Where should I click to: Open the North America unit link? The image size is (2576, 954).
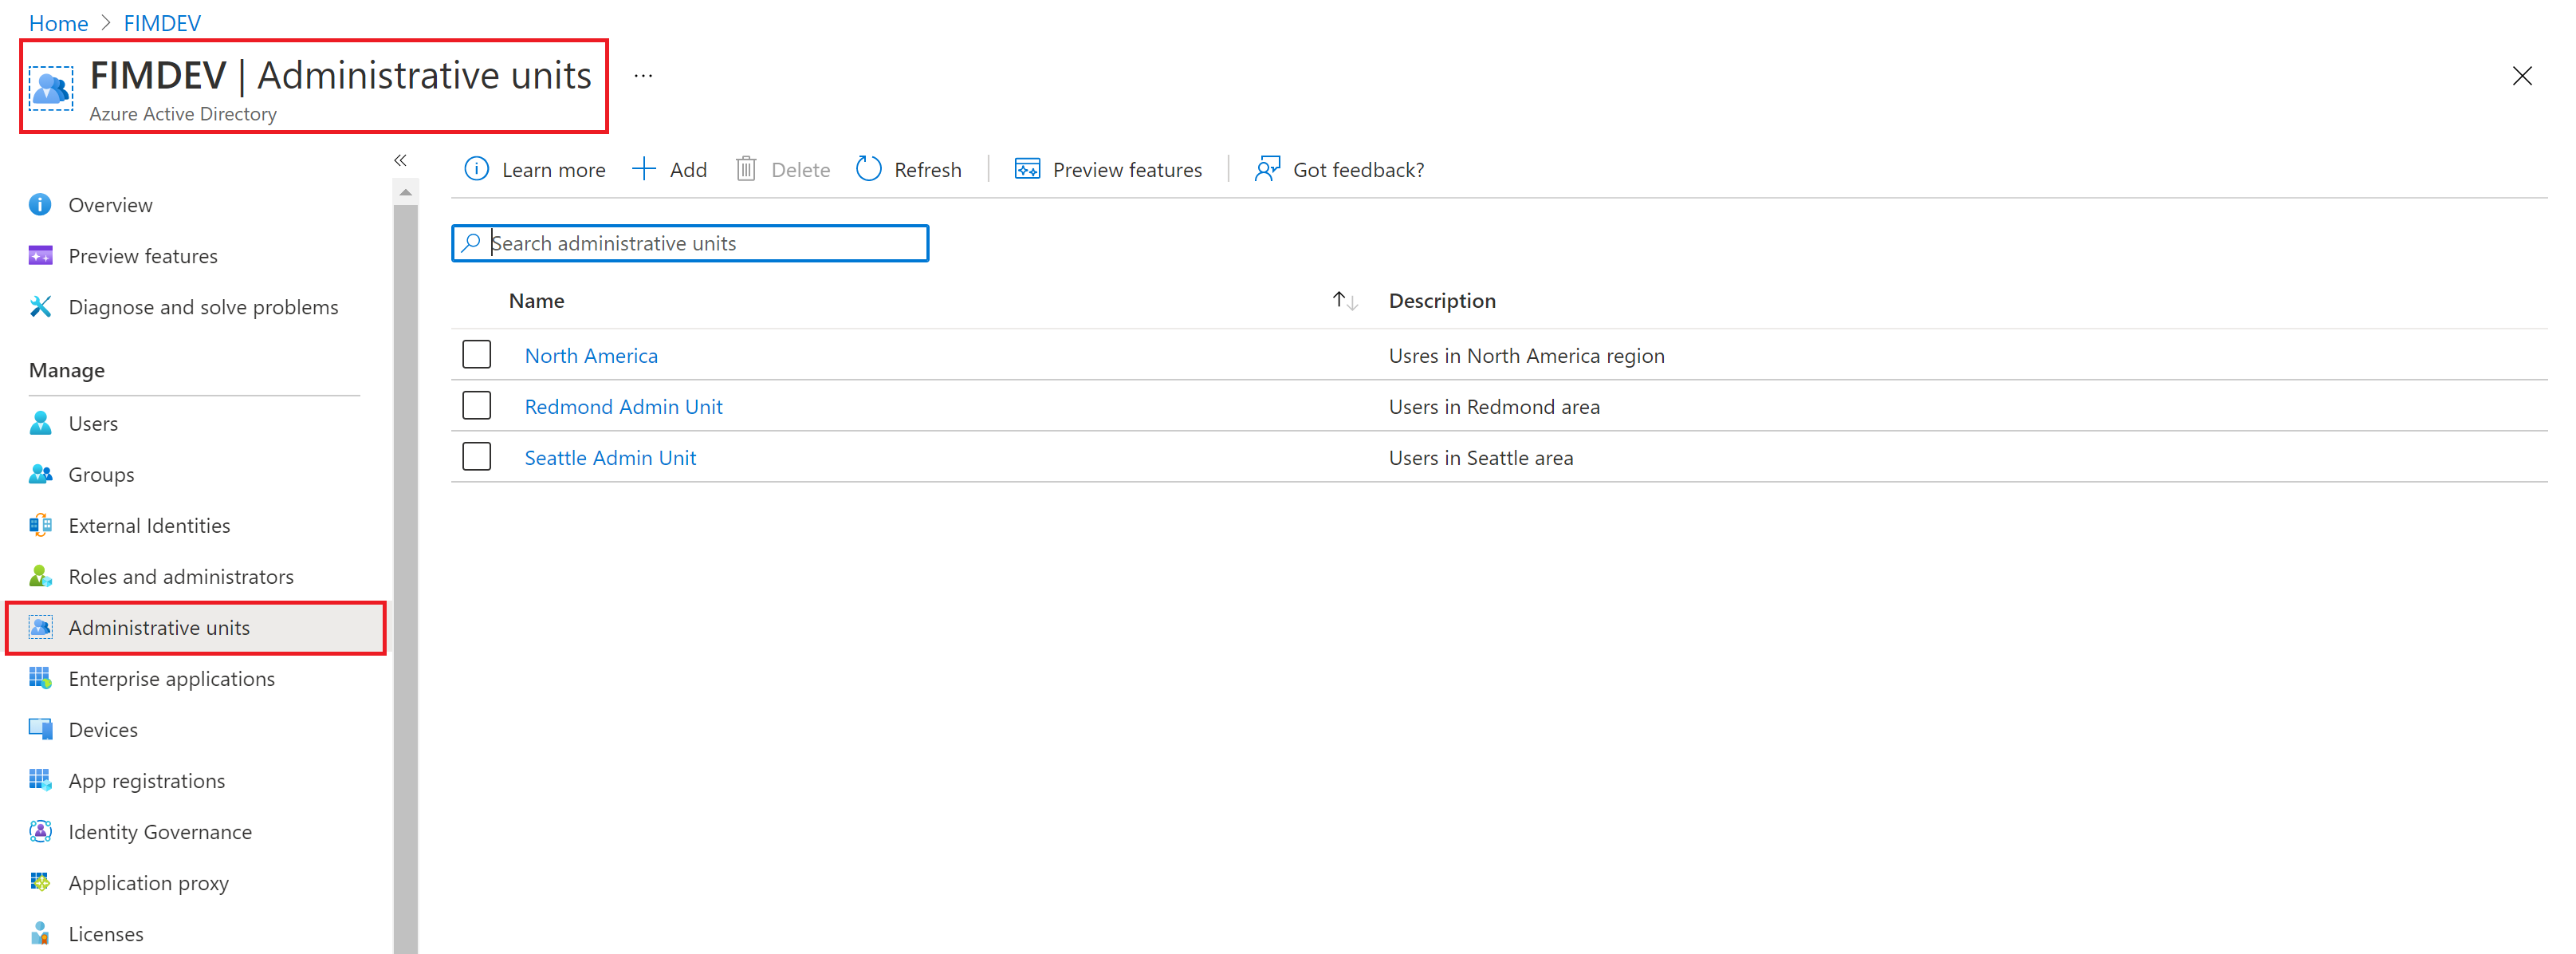tap(591, 355)
